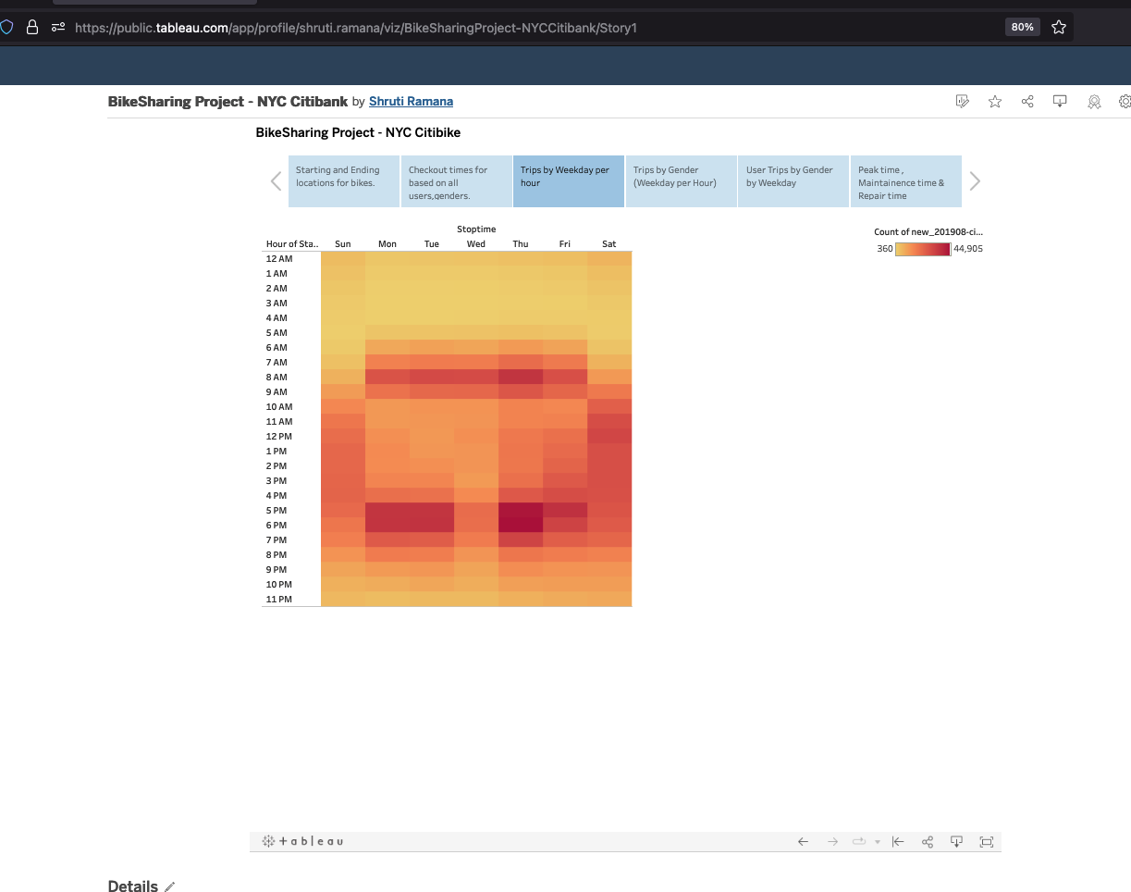Click the Hour of Sta.. header
This screenshot has width=1131, height=892.
291,244
